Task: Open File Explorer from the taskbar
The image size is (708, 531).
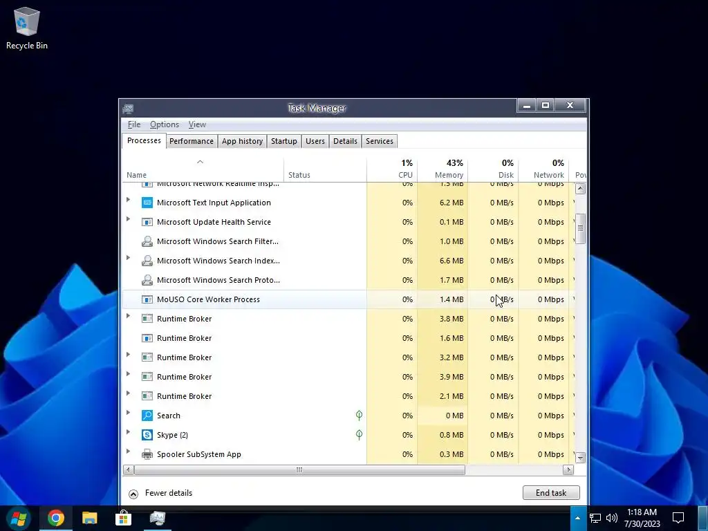Action: tap(89, 518)
